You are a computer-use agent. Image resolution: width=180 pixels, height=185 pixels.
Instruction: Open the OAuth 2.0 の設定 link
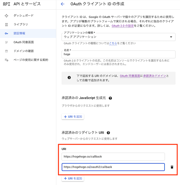pos(122,26)
